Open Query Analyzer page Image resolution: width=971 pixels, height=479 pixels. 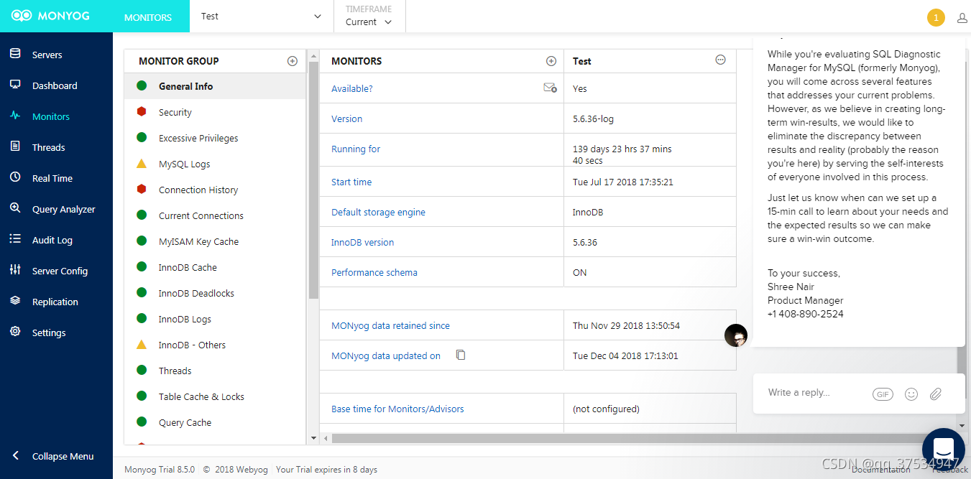click(x=64, y=209)
